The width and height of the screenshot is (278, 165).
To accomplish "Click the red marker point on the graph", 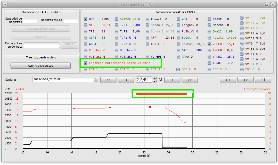I will click(x=150, y=107).
